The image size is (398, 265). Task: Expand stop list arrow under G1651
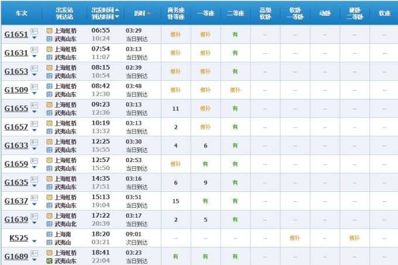(x=35, y=38)
